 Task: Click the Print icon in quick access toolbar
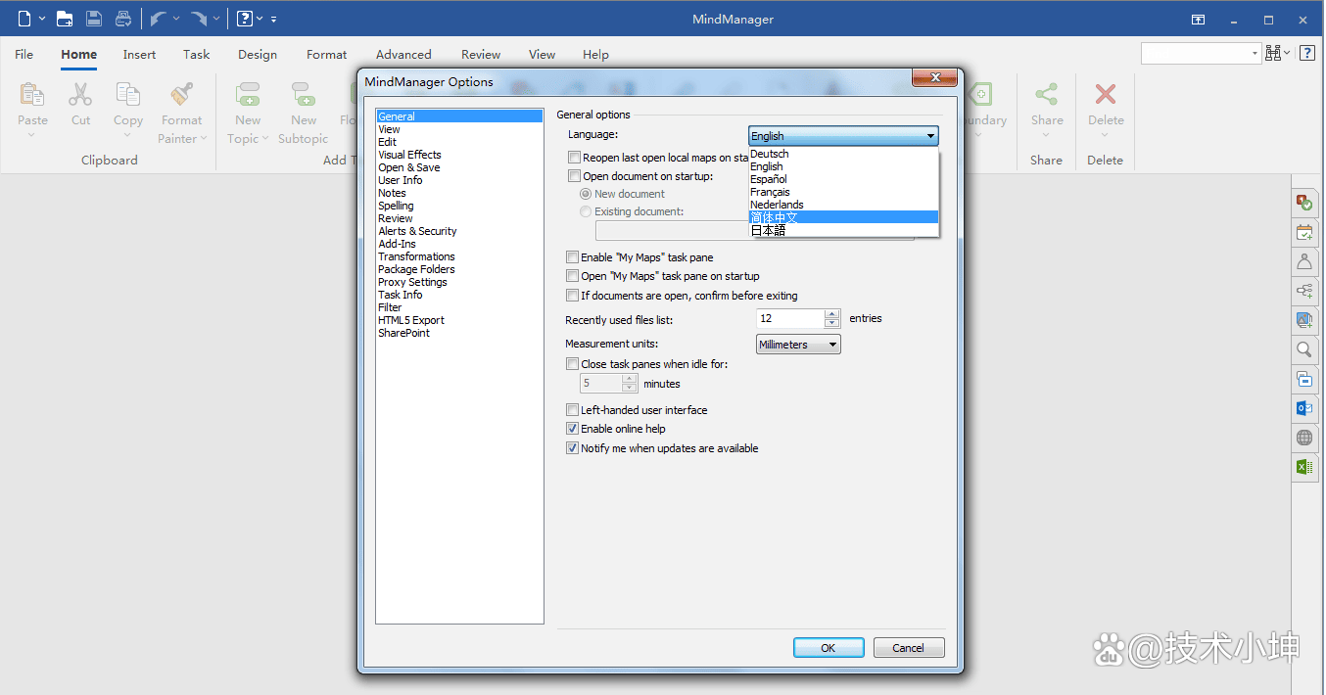click(x=123, y=19)
